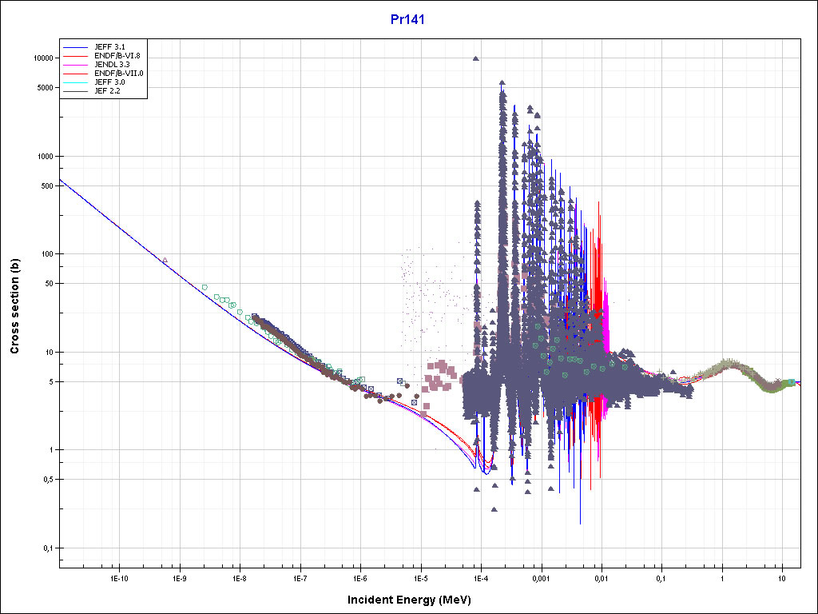This screenshot has width=818, height=614.
Task: Click the lone triangle marker near 1E-9
Action: pyautogui.click(x=165, y=260)
